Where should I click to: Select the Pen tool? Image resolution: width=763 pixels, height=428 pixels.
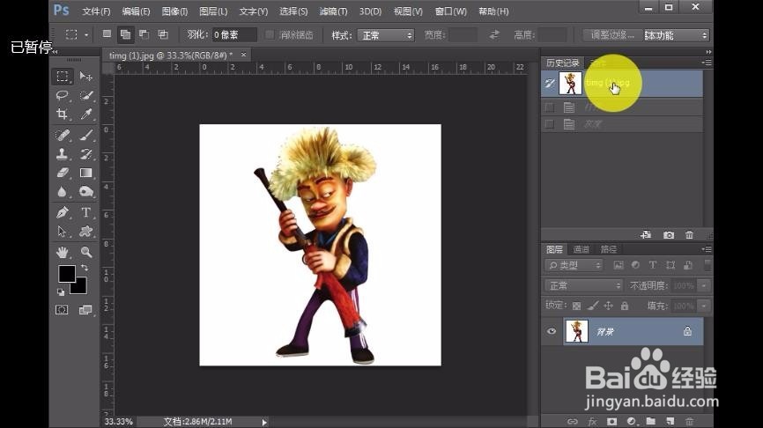tap(63, 212)
